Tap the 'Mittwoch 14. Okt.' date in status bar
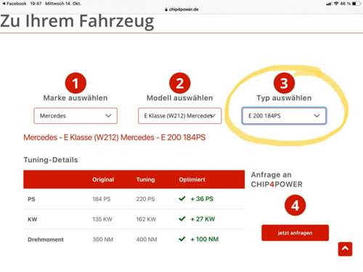363x272 pixels. (63, 4)
